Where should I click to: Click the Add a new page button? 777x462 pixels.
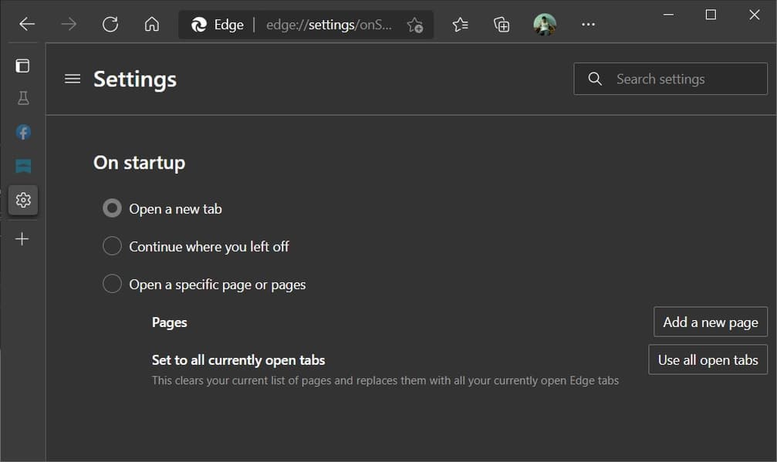pyautogui.click(x=710, y=322)
